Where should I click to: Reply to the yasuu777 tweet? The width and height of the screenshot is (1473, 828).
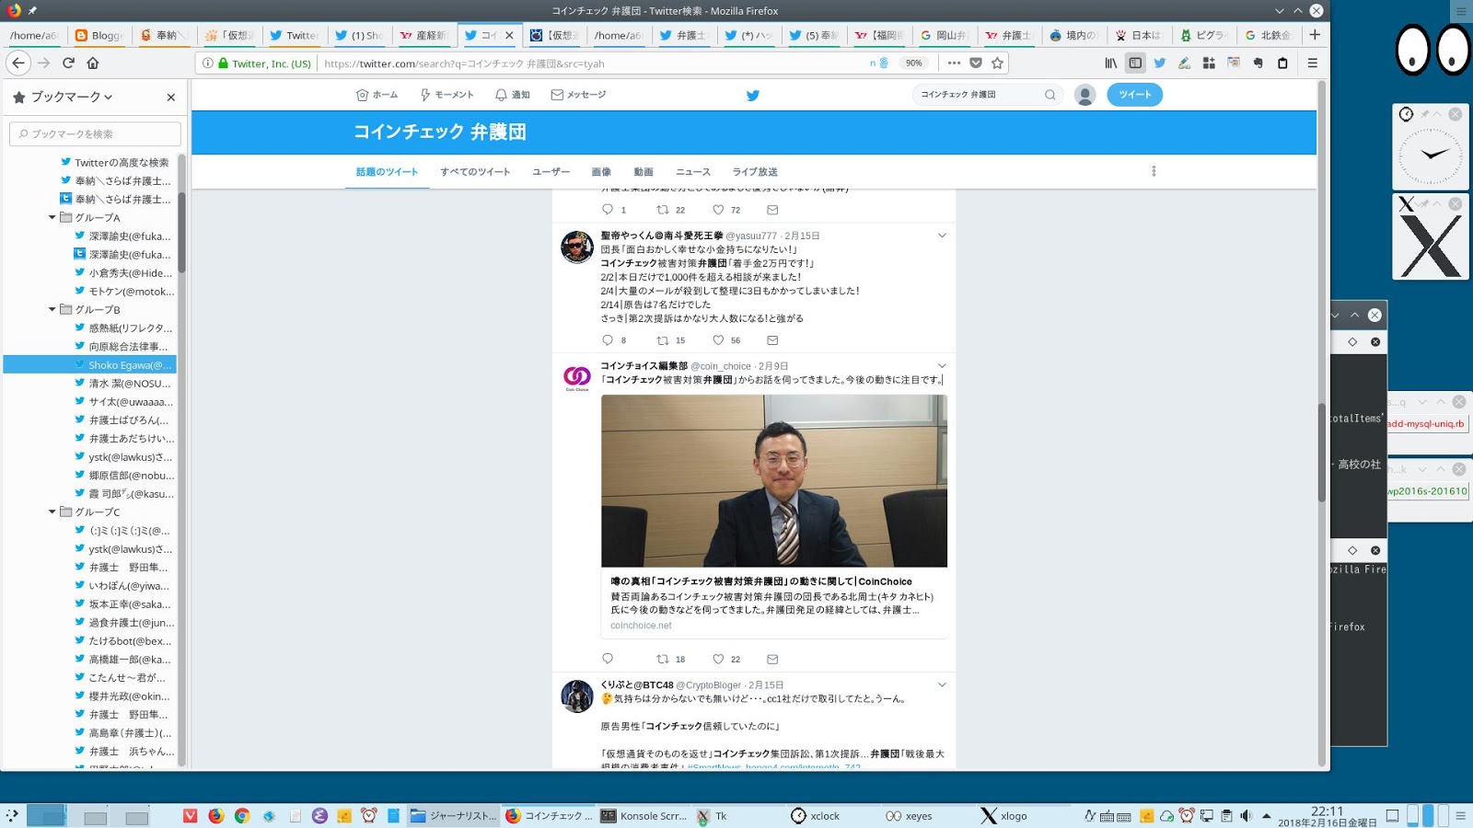(x=607, y=340)
